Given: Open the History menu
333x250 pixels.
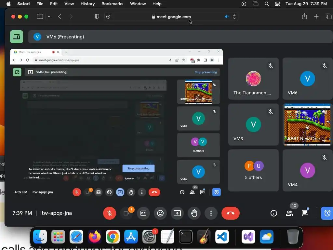Looking at the screenshot, I should pyautogui.click(x=87, y=4).
